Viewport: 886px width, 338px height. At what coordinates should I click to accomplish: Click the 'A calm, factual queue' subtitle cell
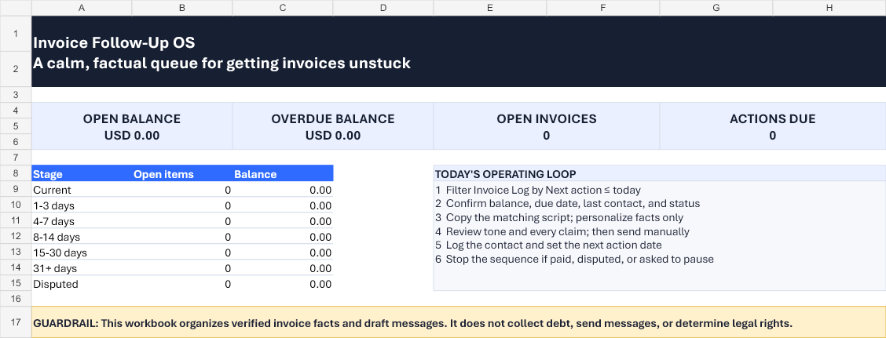(x=222, y=64)
